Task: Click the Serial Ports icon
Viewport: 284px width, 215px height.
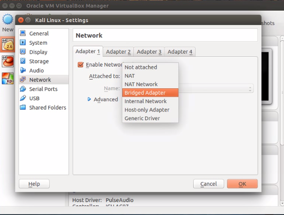Action: (23, 89)
